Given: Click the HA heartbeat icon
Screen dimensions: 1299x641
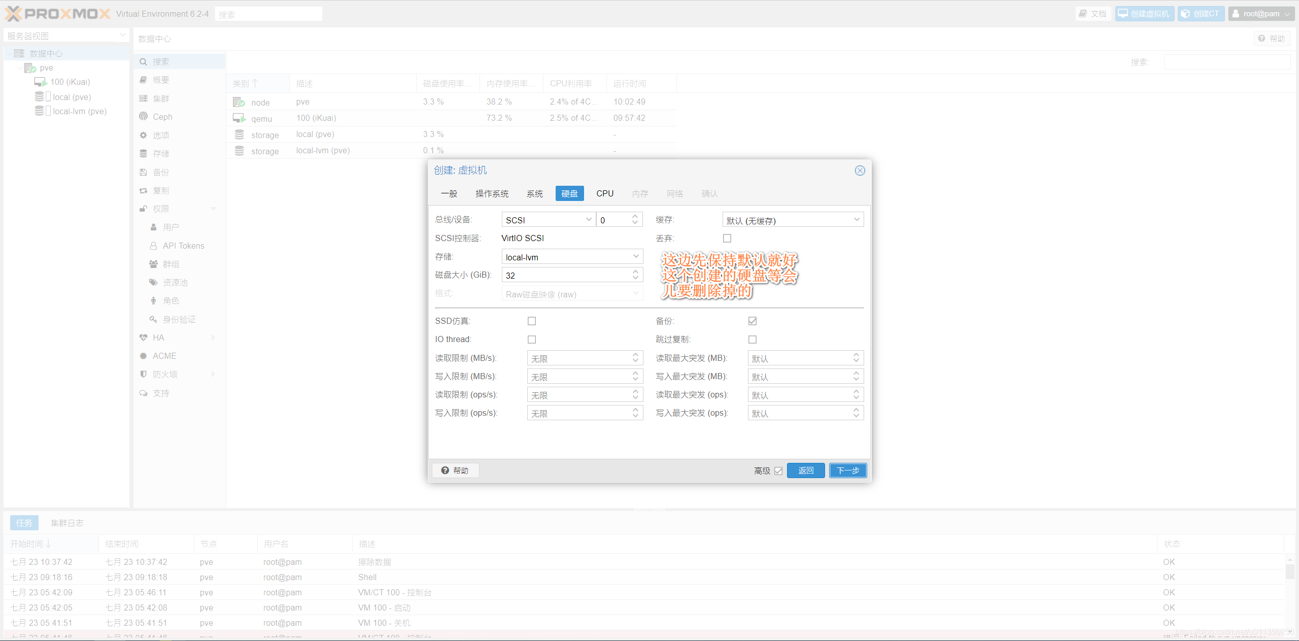Looking at the screenshot, I should 144,338.
